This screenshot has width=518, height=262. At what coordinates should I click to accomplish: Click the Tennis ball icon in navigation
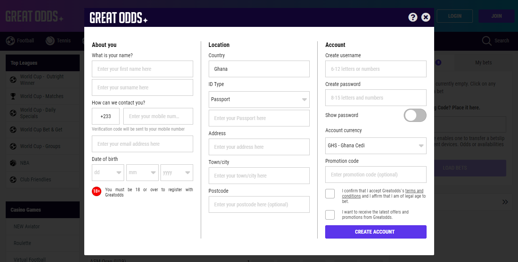pos(50,41)
